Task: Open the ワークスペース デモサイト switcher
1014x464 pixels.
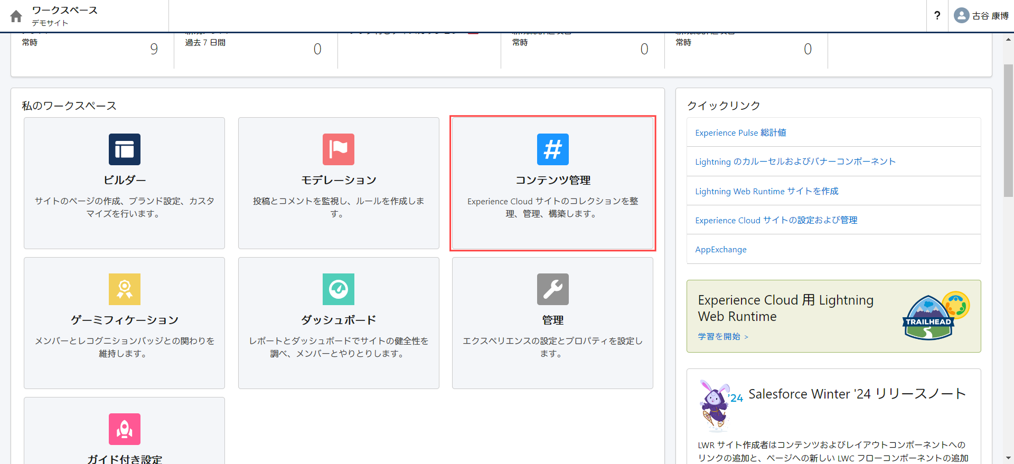Action: pyautogui.click(x=64, y=16)
